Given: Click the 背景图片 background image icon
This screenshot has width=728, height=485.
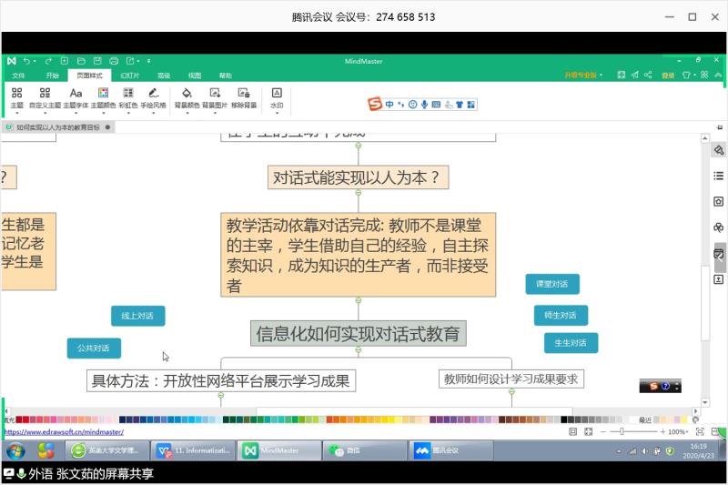Looking at the screenshot, I should point(215,93).
